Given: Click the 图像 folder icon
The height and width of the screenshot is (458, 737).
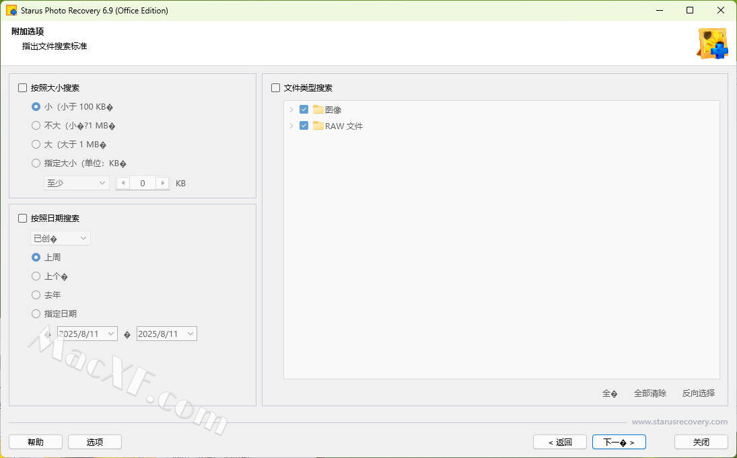Looking at the screenshot, I should 318,110.
